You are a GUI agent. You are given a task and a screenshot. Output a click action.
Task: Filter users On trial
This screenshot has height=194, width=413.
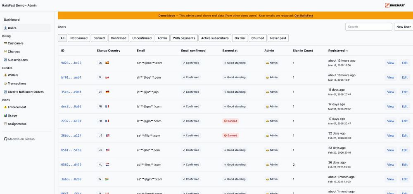[240, 38]
